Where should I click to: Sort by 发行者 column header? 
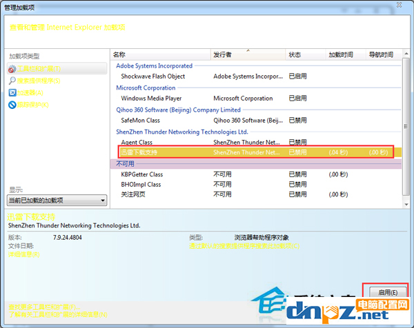pyautogui.click(x=248, y=54)
